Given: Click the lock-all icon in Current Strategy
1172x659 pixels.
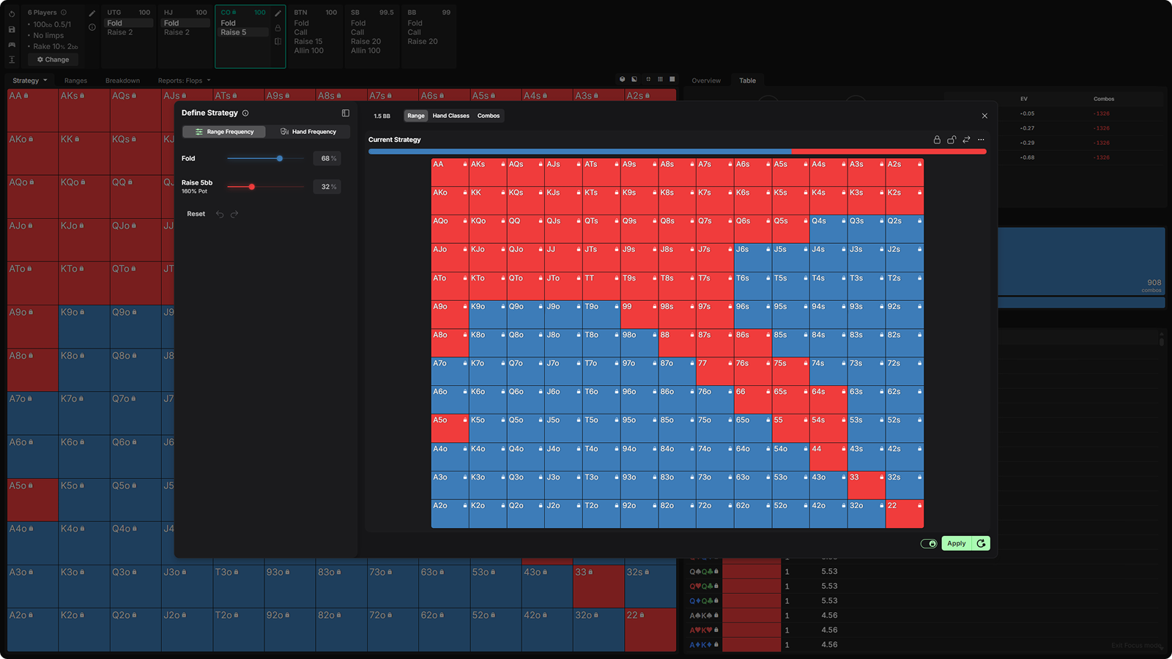Looking at the screenshot, I should click(x=937, y=140).
